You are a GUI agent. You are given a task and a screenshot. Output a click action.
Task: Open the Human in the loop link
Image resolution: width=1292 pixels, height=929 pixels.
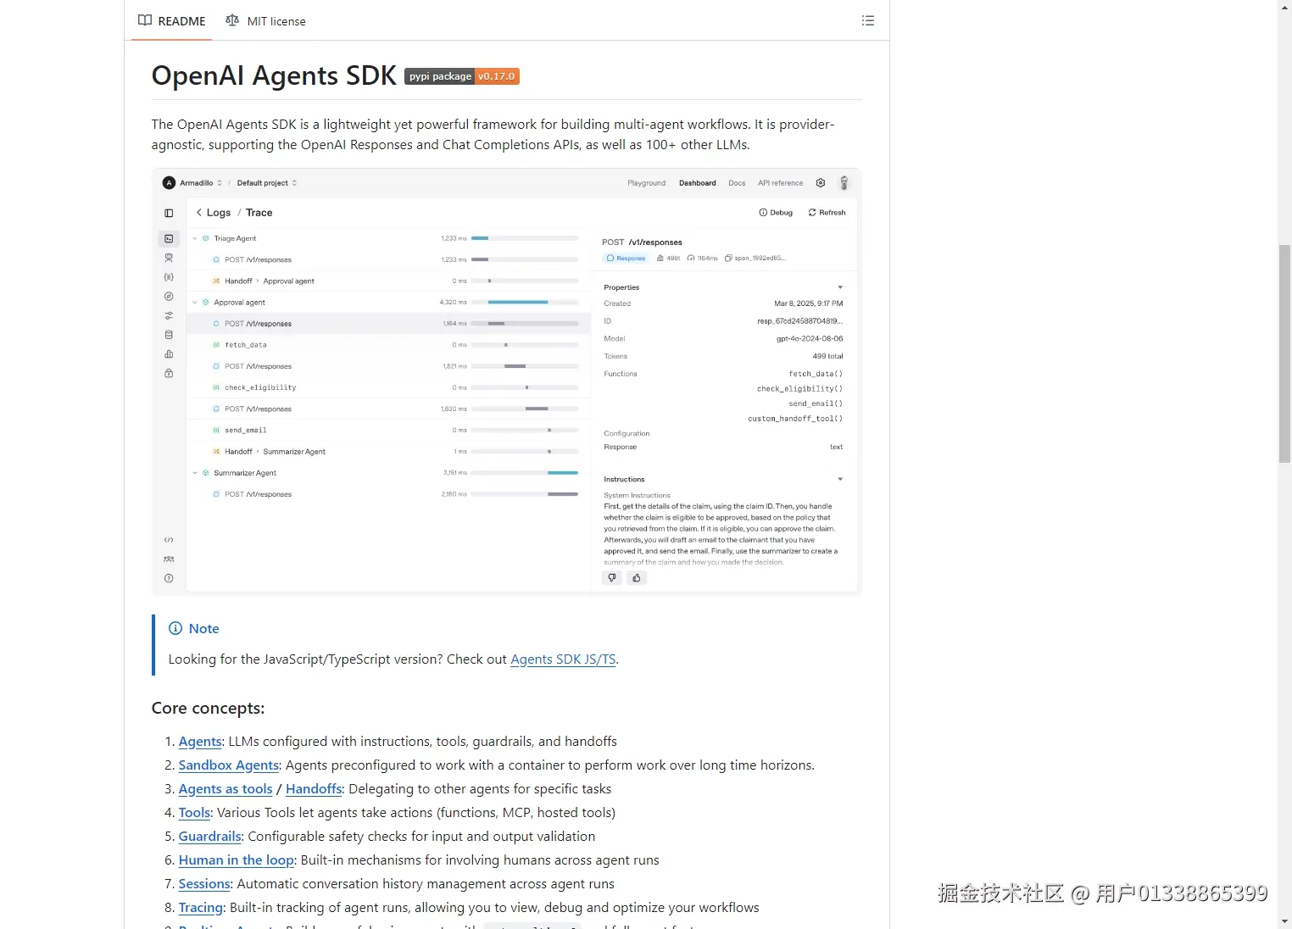coord(237,860)
